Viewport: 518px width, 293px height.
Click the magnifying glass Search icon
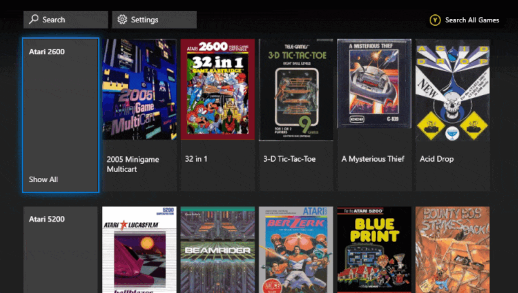point(34,19)
